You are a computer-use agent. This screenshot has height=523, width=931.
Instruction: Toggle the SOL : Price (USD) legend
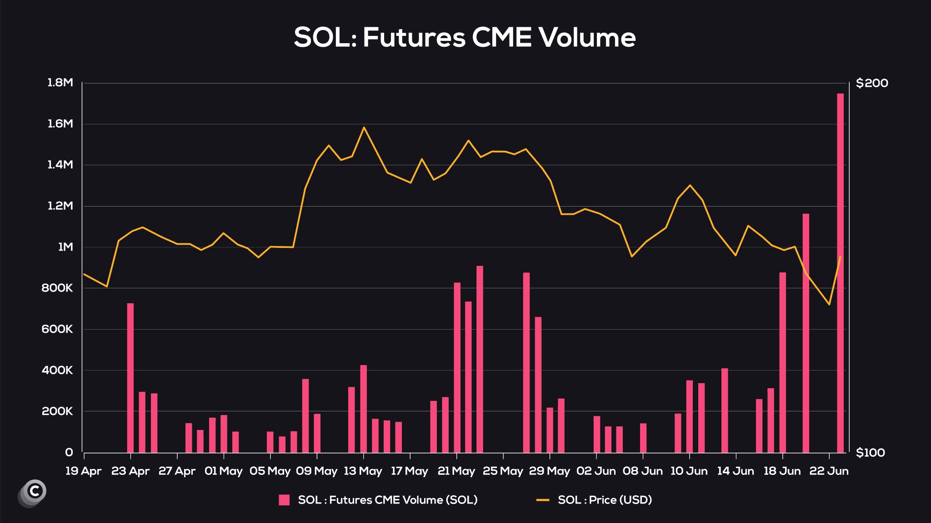pos(594,500)
